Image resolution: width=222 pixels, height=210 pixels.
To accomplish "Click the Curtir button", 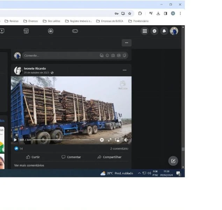I will pos(33,157).
